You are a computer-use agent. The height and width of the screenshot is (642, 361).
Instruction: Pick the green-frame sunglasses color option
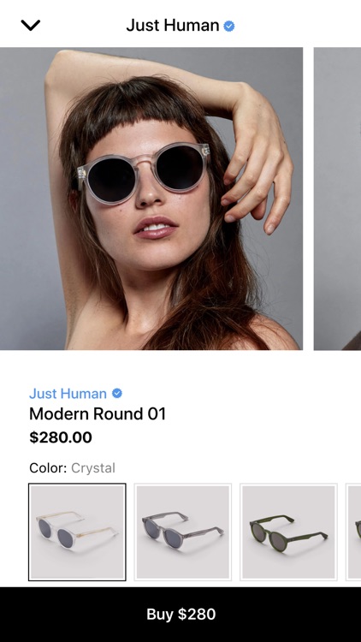point(288,532)
